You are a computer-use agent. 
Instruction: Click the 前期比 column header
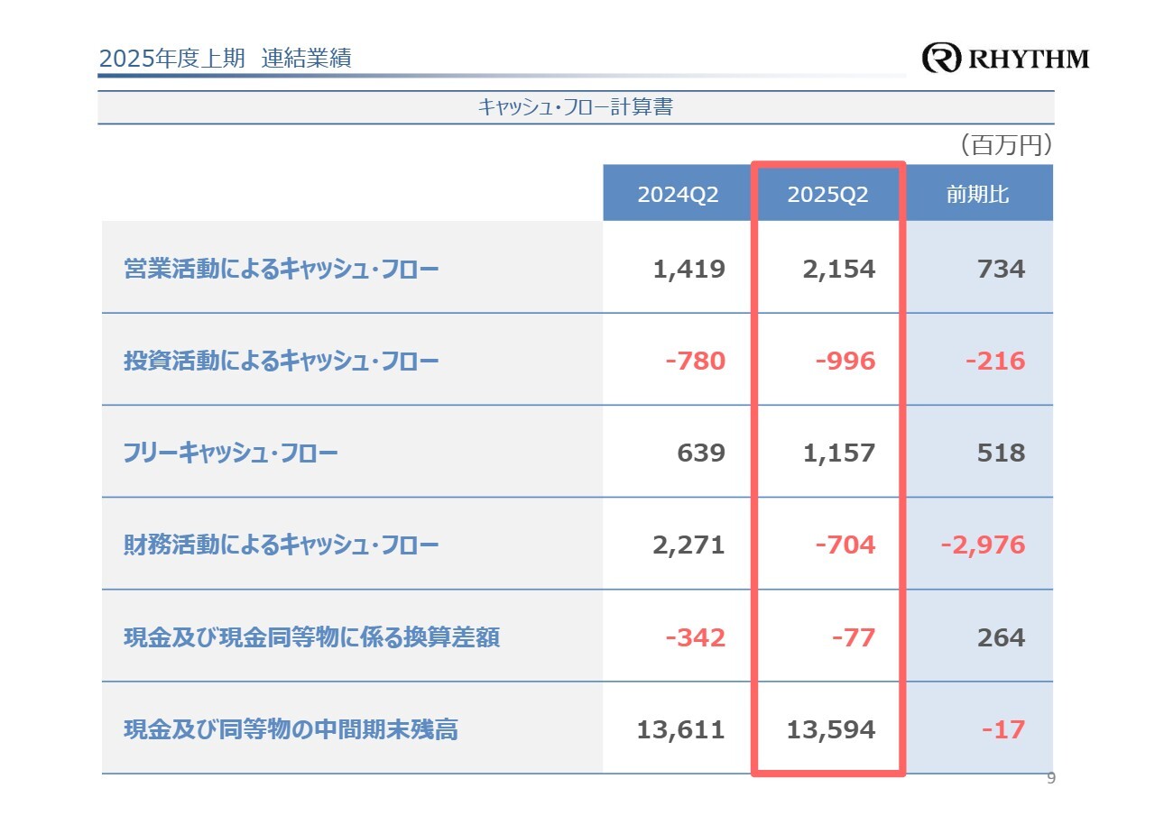(978, 195)
